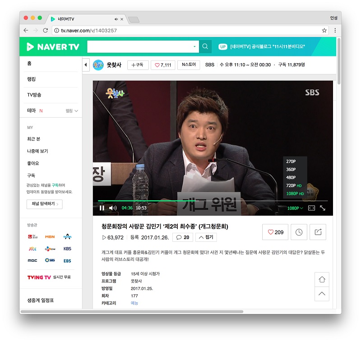Open 랭킹 in the sidebar

(31, 79)
